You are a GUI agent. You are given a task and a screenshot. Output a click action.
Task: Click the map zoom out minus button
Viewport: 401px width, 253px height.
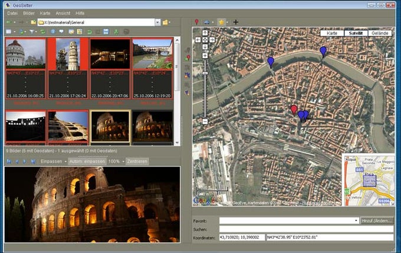pyautogui.click(x=205, y=121)
